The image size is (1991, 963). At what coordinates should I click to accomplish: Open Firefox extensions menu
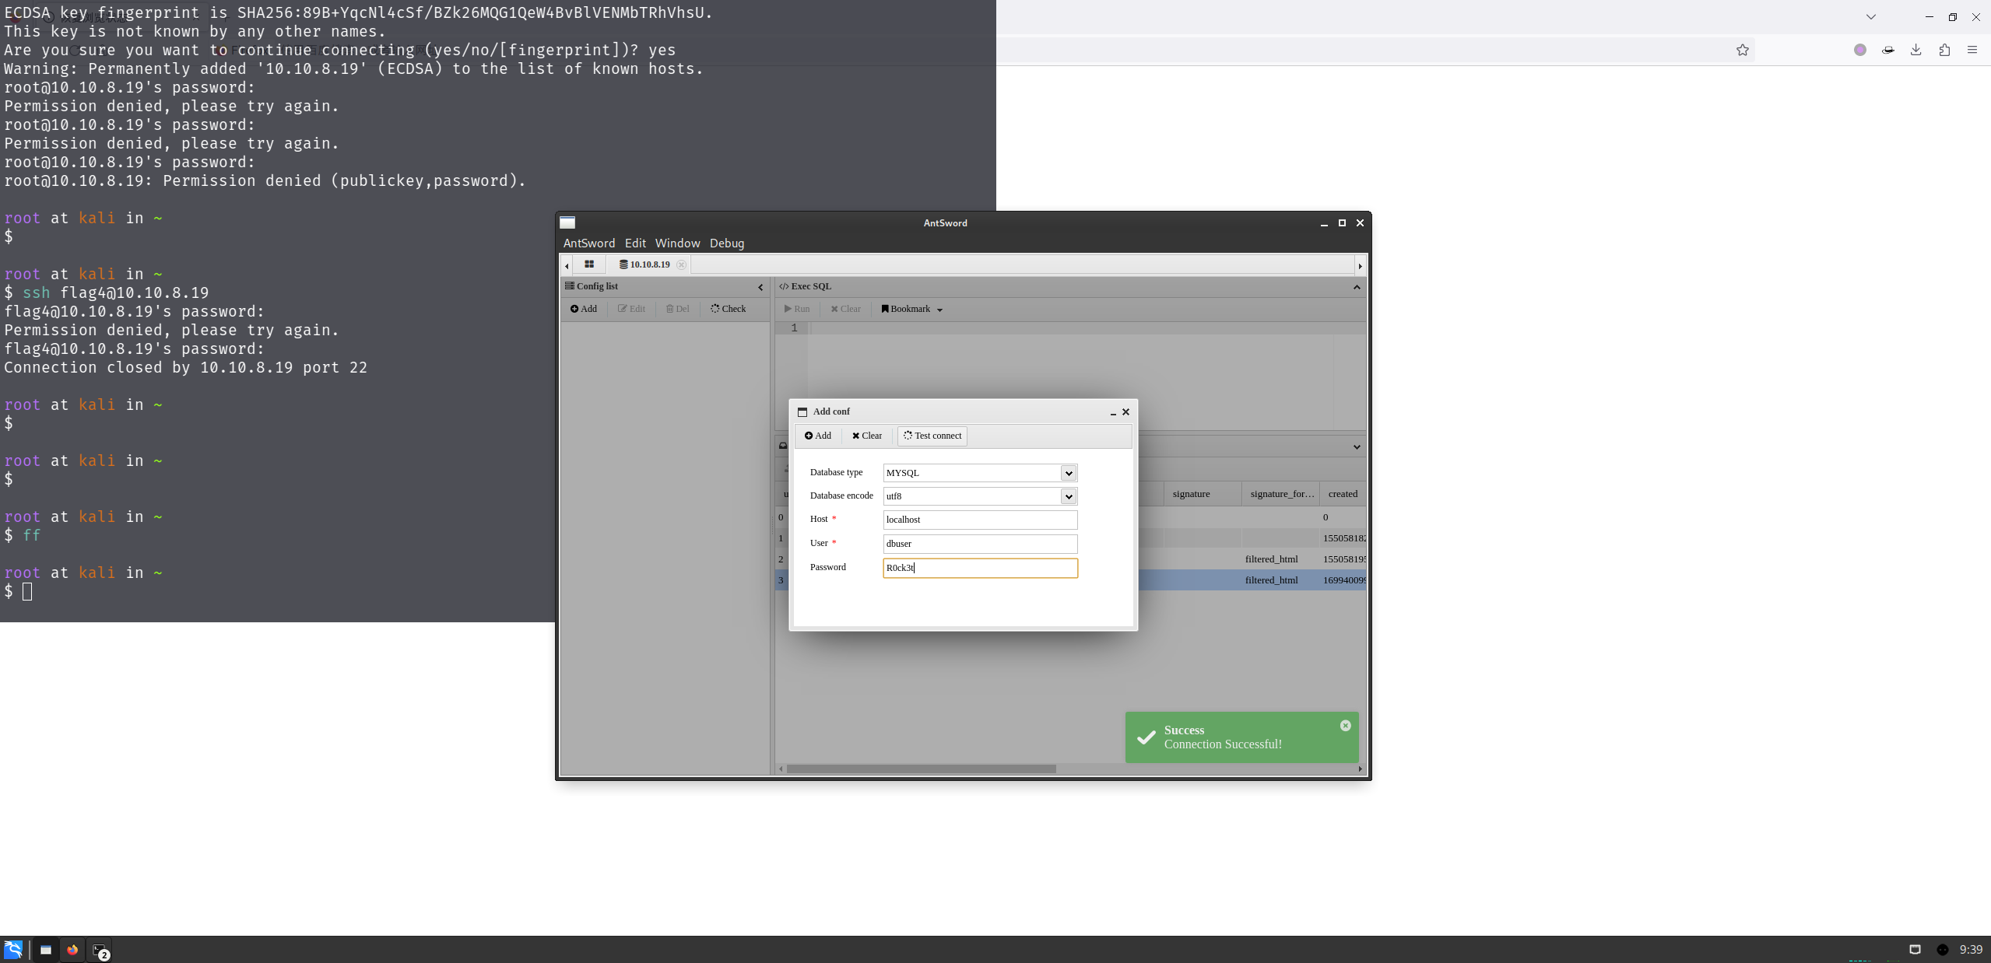[x=1944, y=50]
